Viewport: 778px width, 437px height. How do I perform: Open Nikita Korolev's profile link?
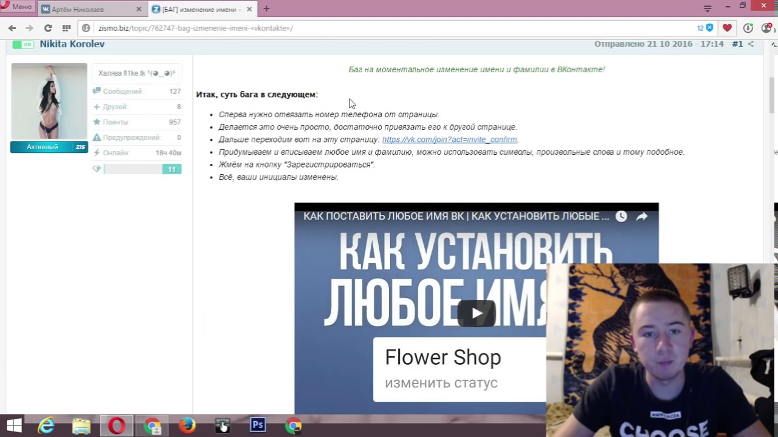72,44
